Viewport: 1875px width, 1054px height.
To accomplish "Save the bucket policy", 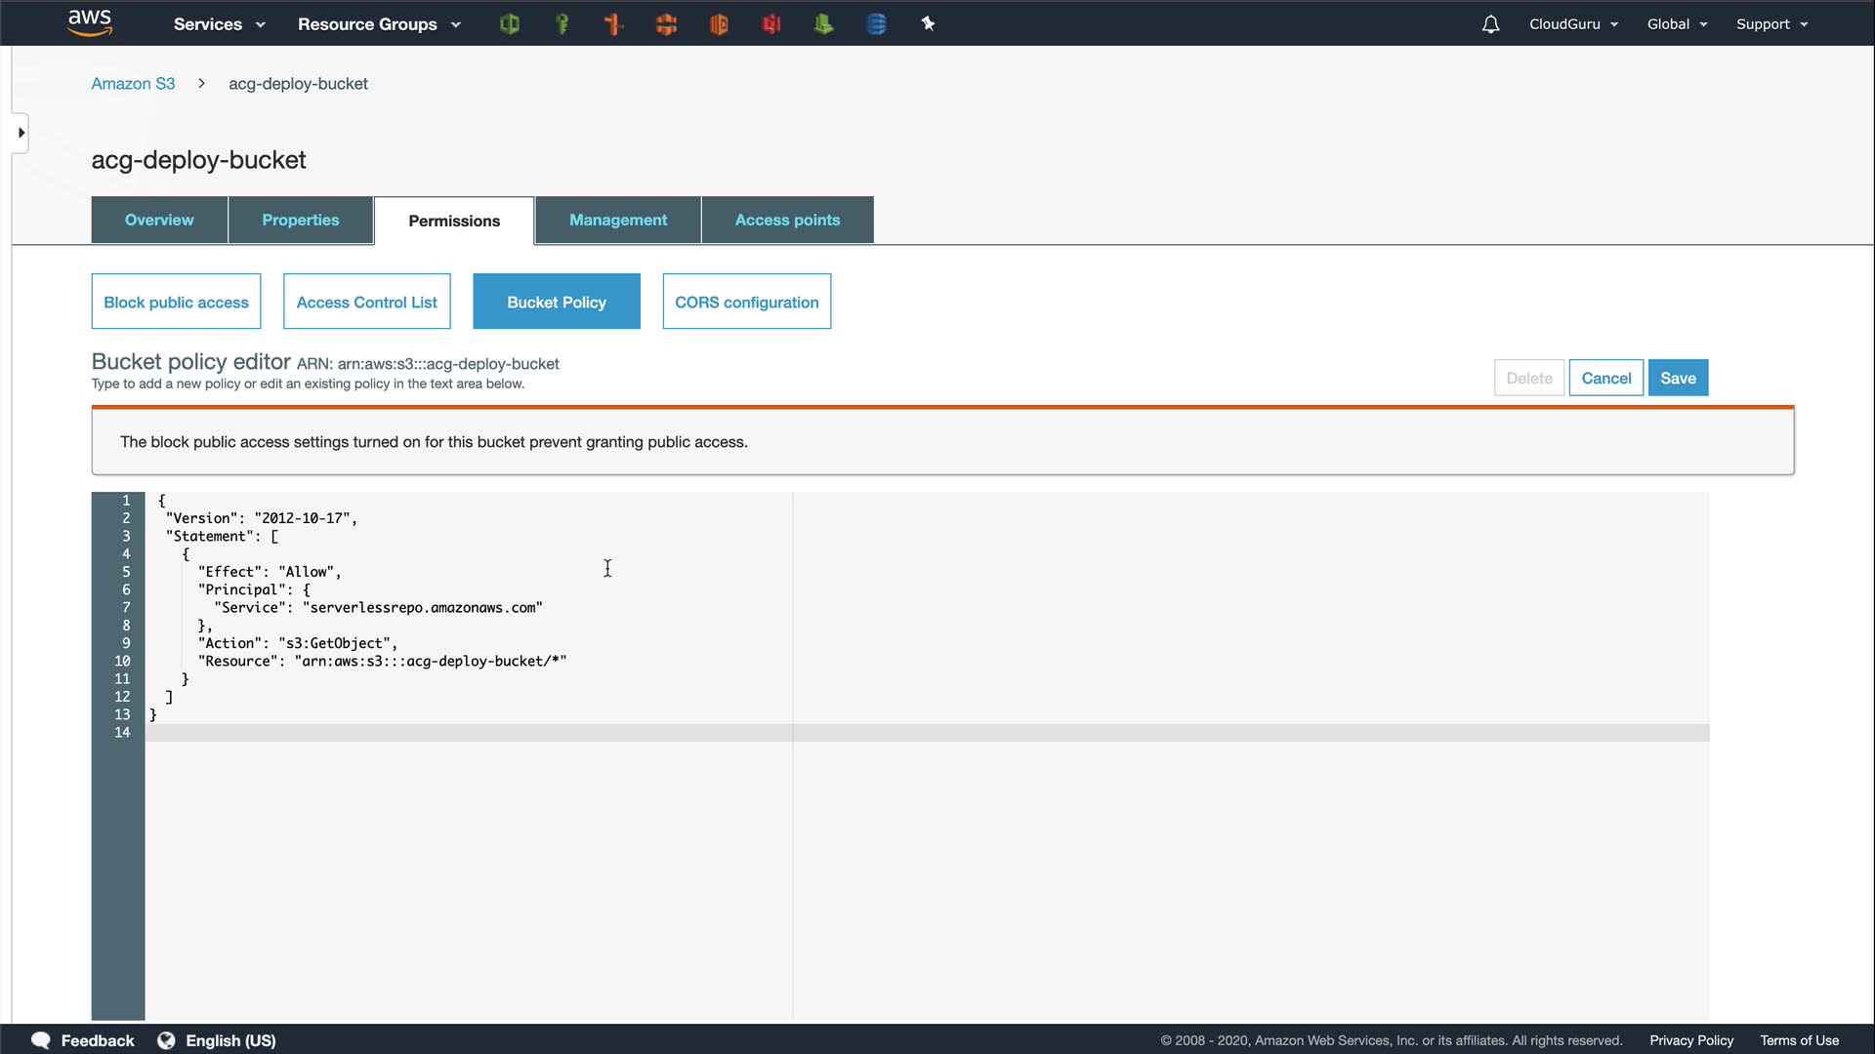I will click(1678, 379).
